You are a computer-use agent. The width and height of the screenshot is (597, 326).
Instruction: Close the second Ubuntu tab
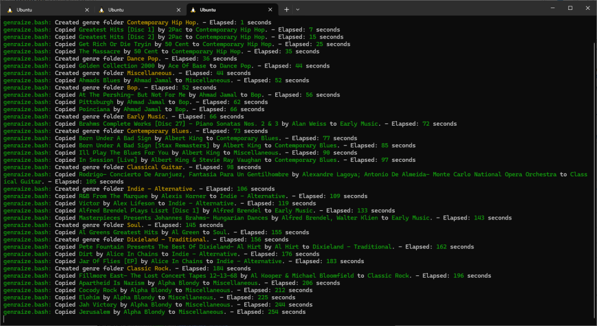coord(179,10)
